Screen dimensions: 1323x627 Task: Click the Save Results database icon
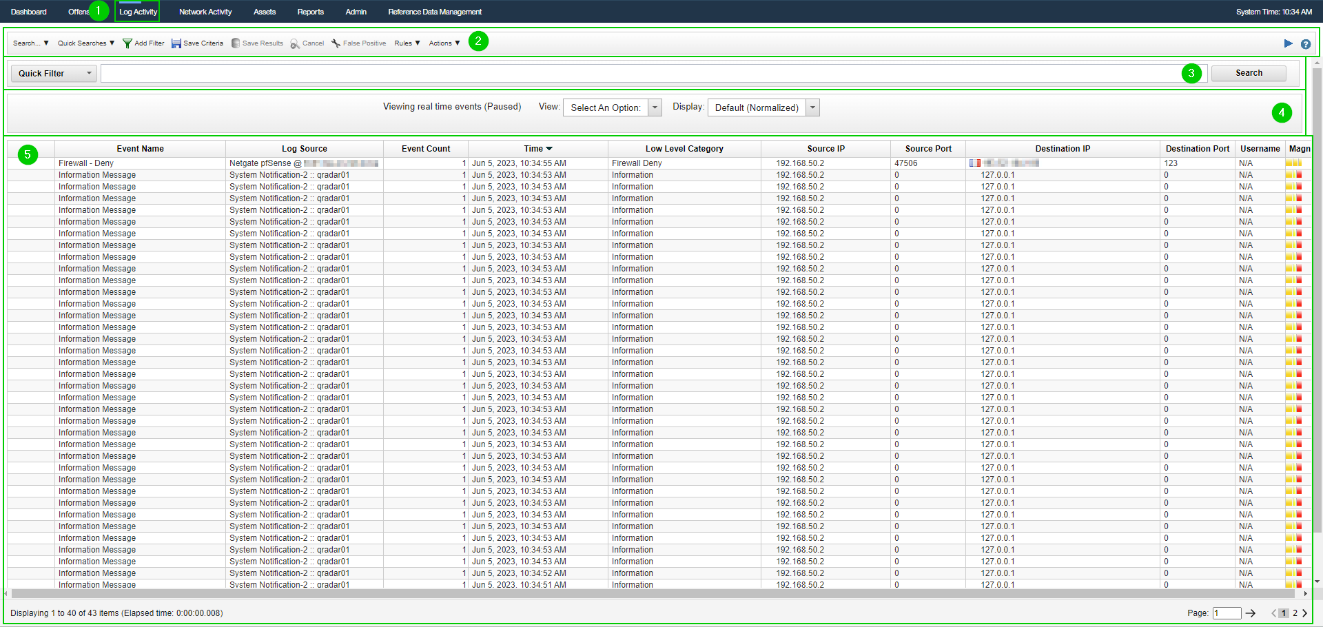tap(236, 43)
